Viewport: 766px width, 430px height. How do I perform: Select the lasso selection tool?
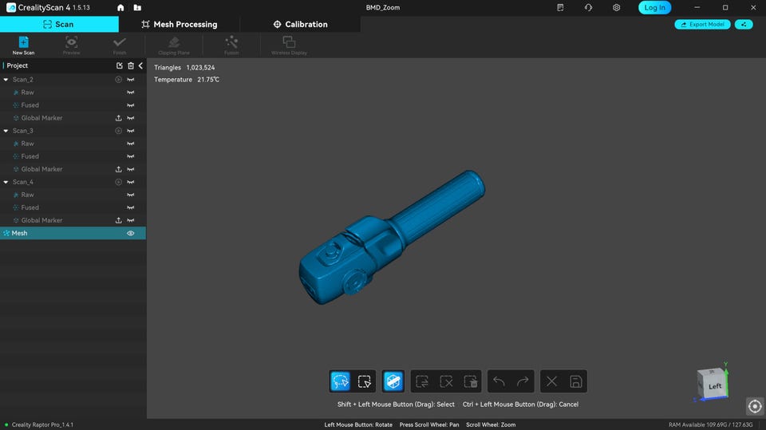(341, 381)
